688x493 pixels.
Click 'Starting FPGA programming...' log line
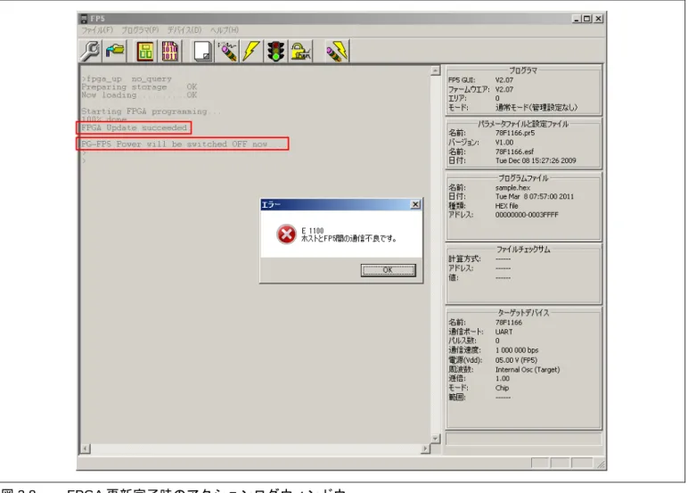coord(151,111)
